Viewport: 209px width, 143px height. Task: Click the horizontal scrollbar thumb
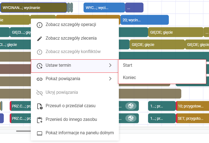click(23, 131)
